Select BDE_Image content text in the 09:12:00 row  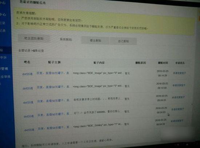pos(97,86)
